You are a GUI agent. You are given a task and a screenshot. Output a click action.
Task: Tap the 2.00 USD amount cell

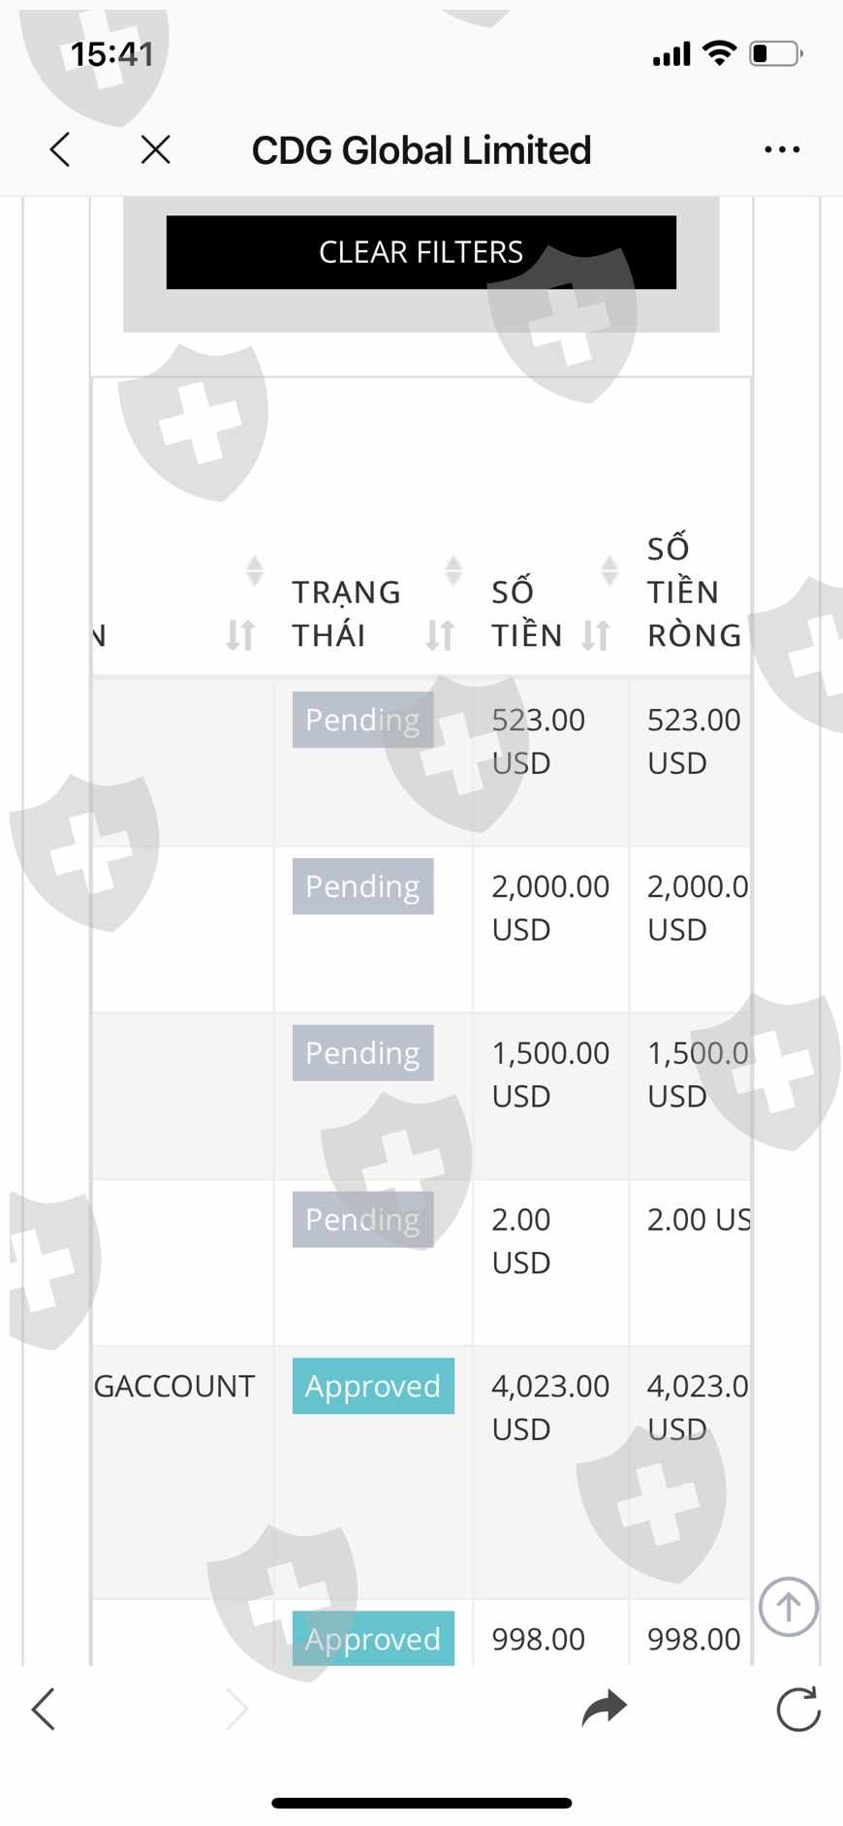(521, 1240)
